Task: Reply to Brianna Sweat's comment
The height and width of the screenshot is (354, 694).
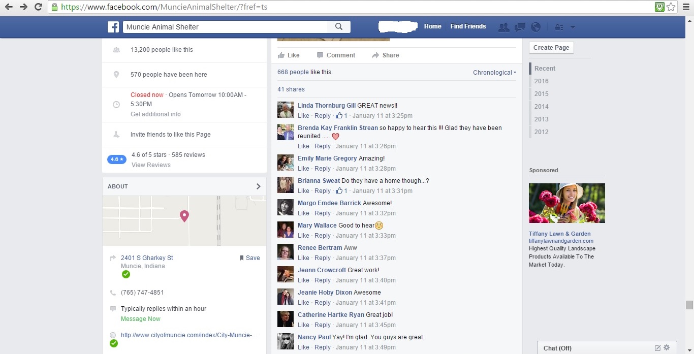Action: point(323,191)
